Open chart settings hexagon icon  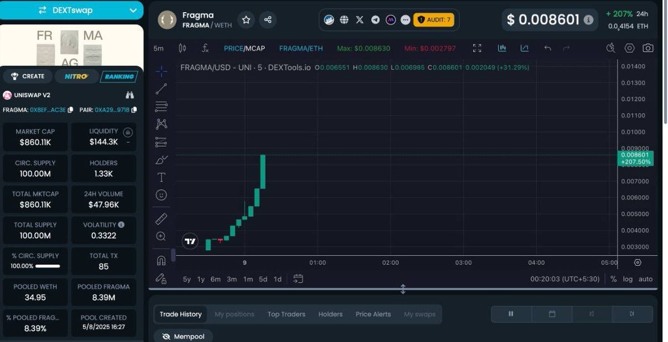pyautogui.click(x=630, y=48)
